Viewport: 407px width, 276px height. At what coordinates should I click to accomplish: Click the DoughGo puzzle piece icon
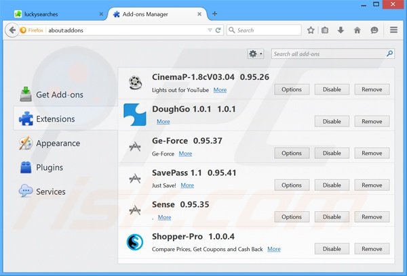click(x=135, y=114)
